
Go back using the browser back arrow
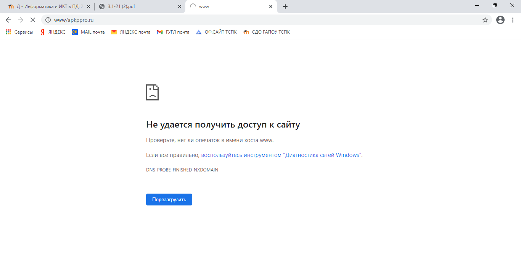8,20
